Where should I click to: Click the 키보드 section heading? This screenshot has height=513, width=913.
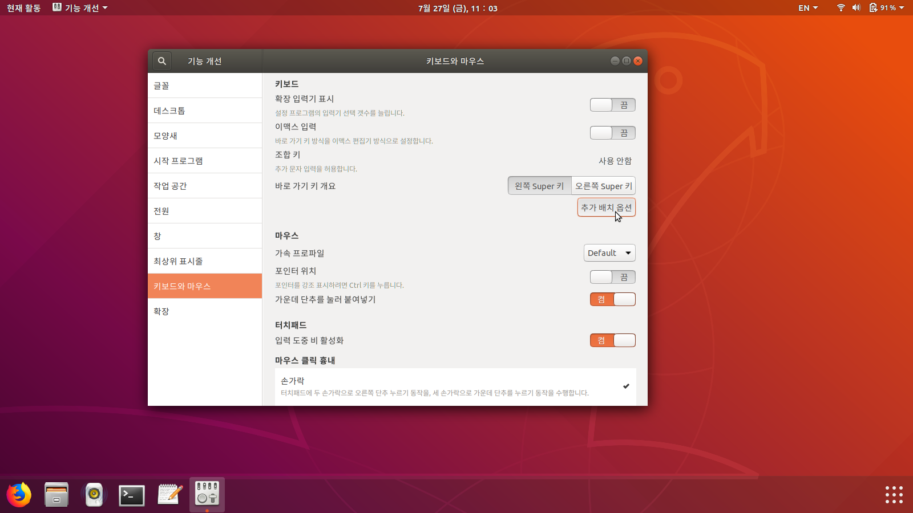pos(286,84)
